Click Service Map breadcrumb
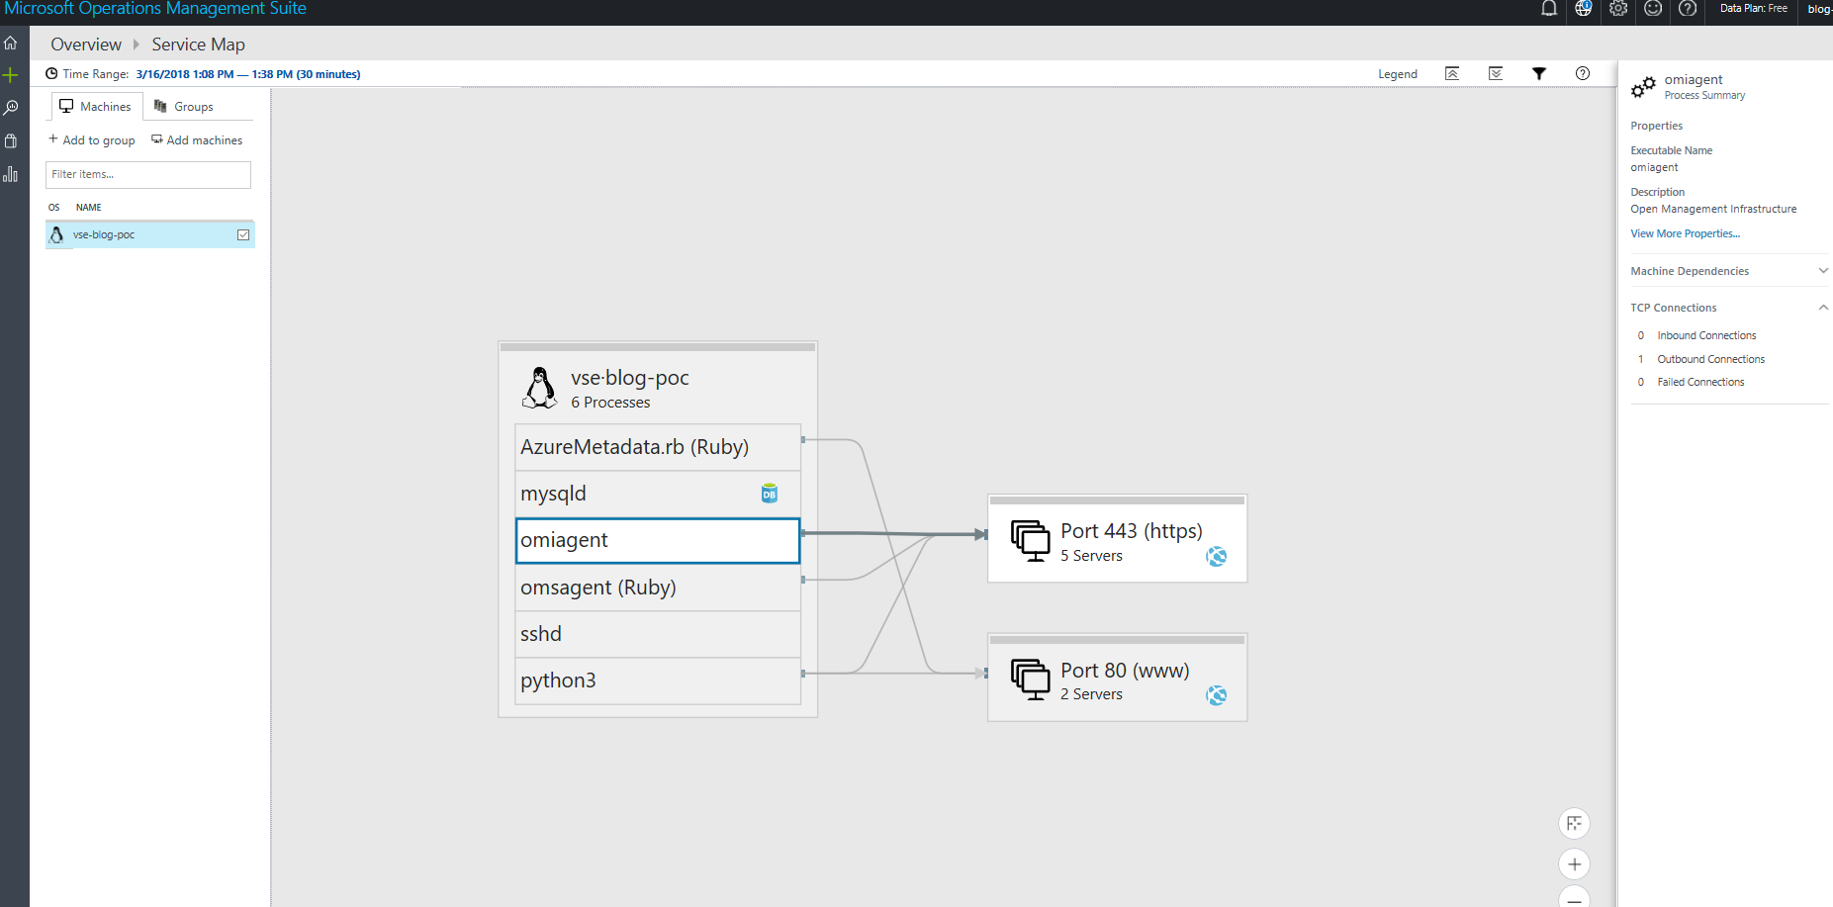 (198, 45)
